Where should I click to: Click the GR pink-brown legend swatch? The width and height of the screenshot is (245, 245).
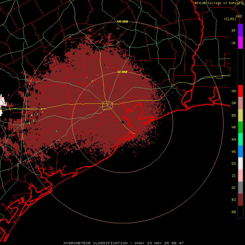[240, 103]
